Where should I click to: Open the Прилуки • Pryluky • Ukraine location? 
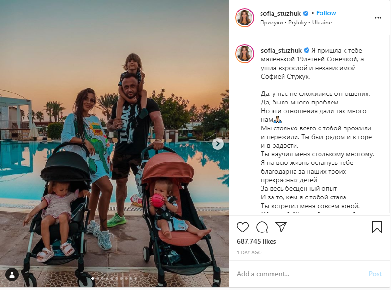pyautogui.click(x=296, y=23)
